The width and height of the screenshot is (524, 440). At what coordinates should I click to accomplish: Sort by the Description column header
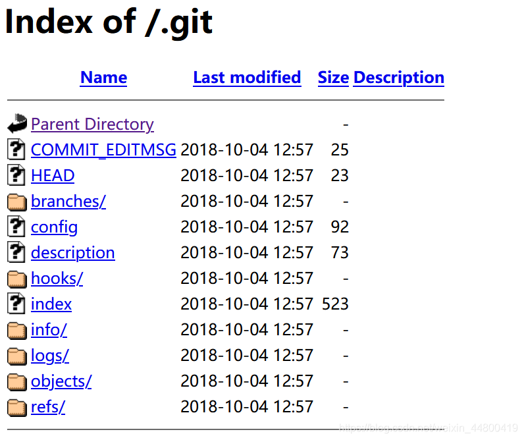point(398,78)
